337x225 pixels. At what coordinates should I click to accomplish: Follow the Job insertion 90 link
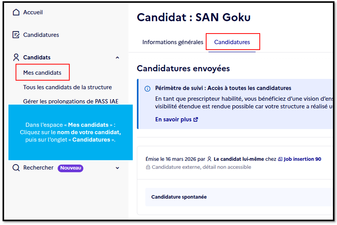(x=302, y=159)
